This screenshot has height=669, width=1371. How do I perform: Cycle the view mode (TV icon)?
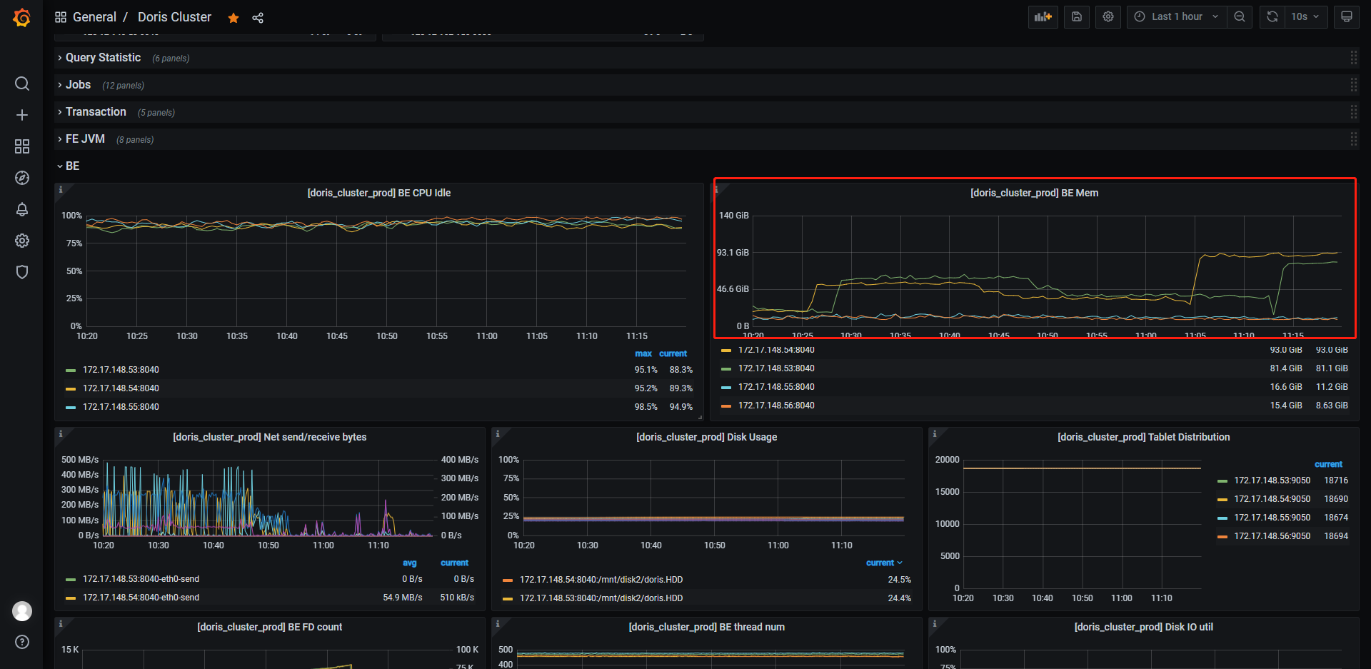coord(1347,16)
